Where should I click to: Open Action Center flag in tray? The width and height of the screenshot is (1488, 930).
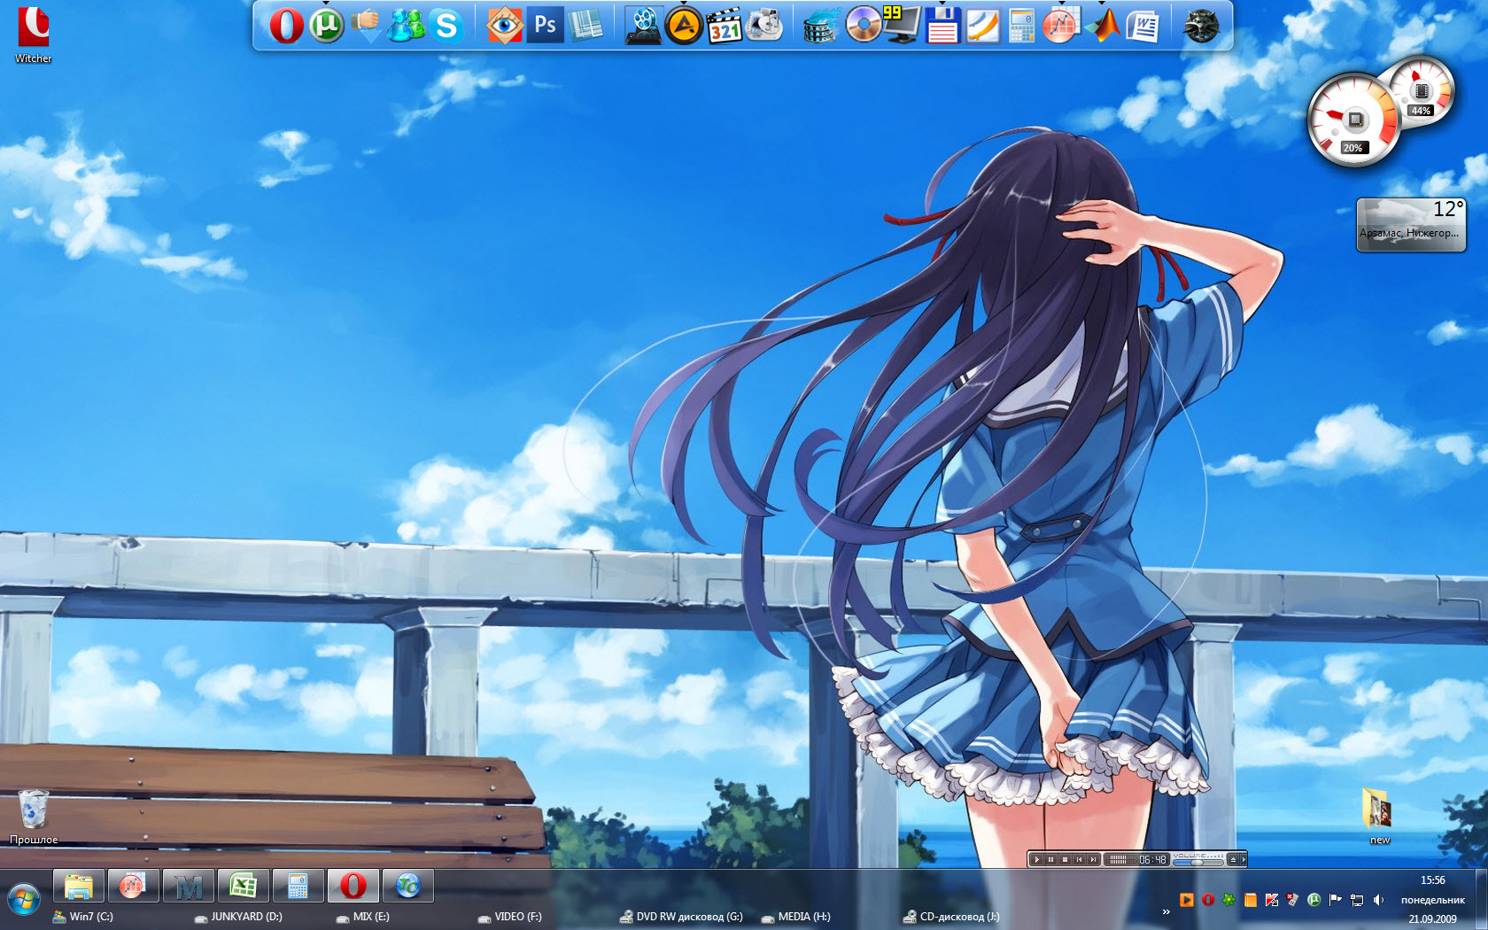[1336, 900]
